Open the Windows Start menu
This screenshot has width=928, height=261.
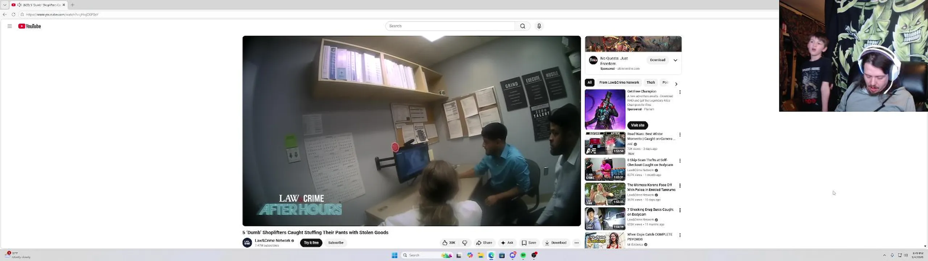click(x=395, y=256)
